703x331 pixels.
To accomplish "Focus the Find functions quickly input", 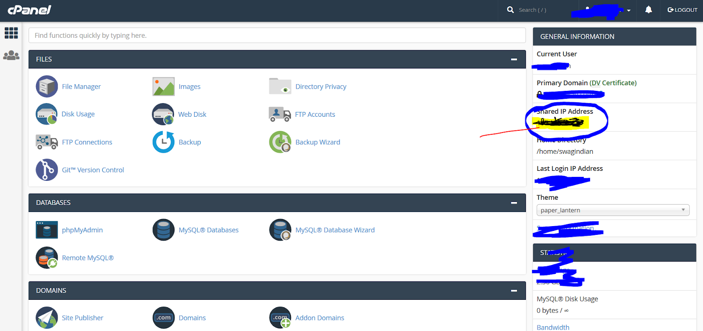I will point(277,35).
